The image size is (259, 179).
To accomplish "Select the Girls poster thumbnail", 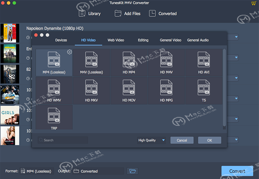I will click(x=10, y=115).
